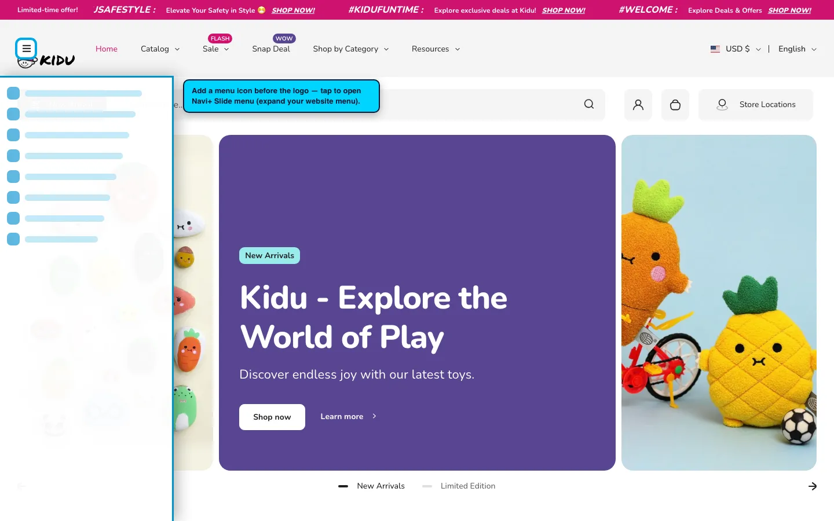Click the Shop now button
834x521 pixels.
(272, 417)
